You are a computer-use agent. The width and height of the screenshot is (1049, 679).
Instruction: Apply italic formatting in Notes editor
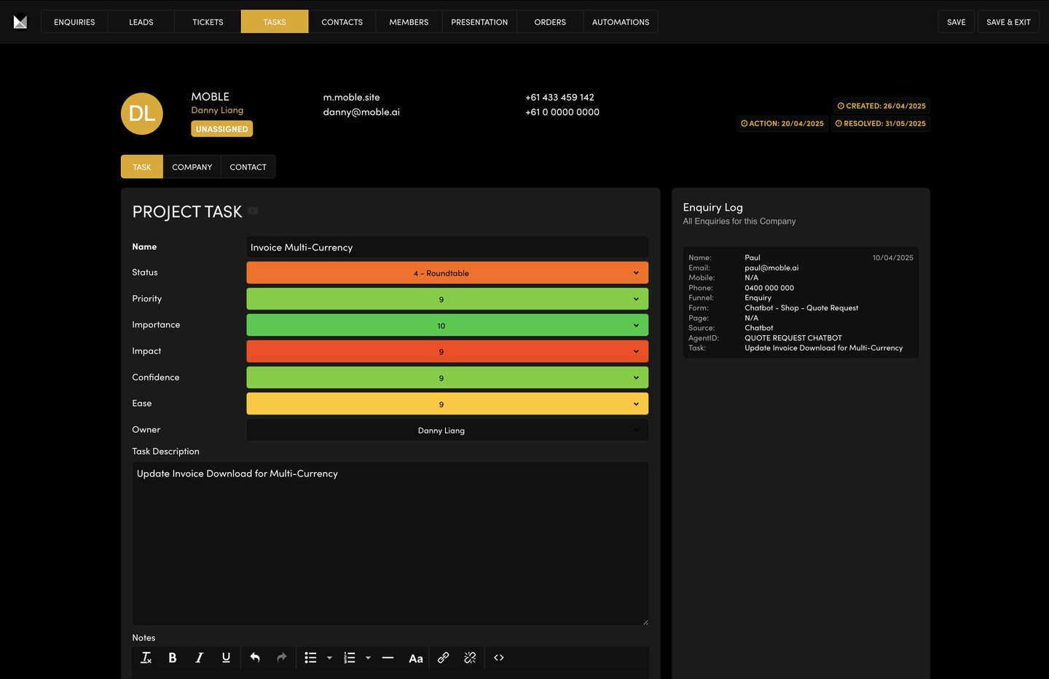click(x=199, y=658)
